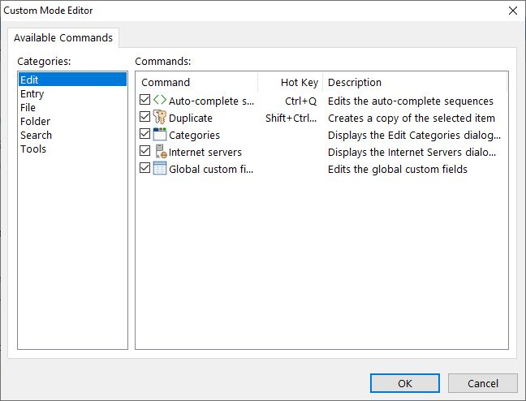This screenshot has height=401, width=526.
Task: Open the Search category
Action: tap(36, 136)
